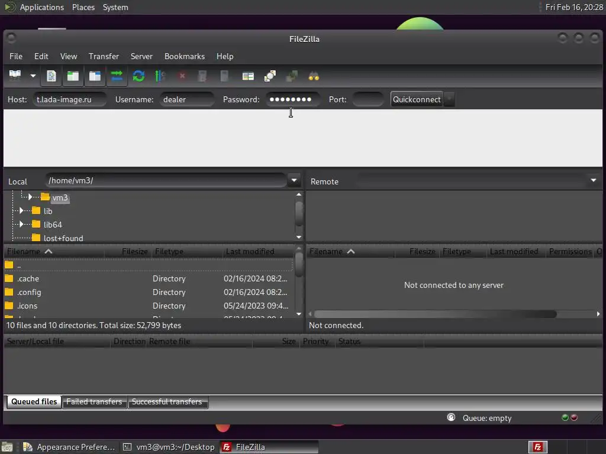606x454 pixels.
Task: Open the Remote path dropdown arrow
Action: 593,180
